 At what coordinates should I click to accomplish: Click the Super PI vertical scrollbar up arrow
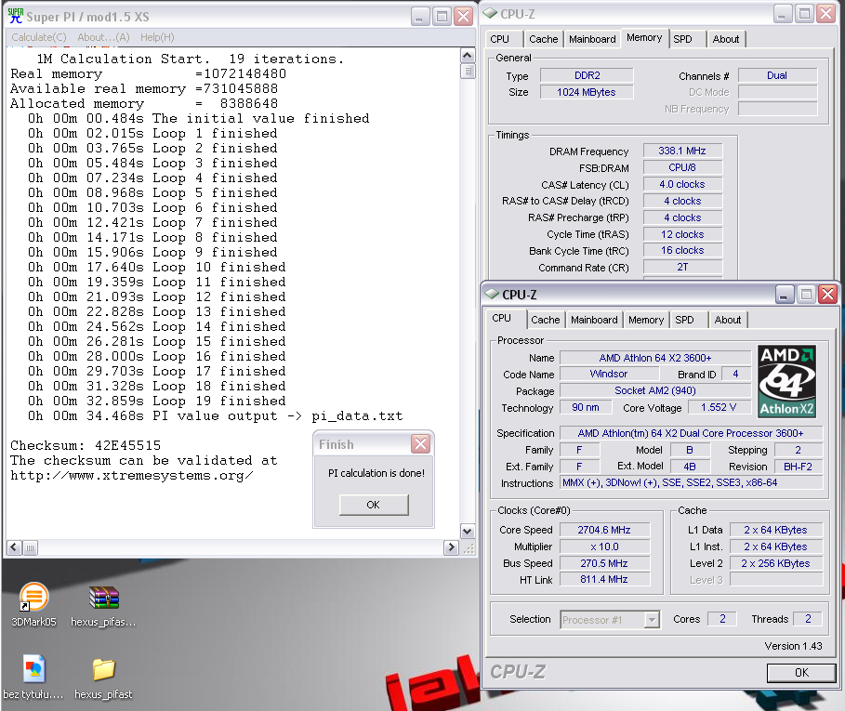point(468,56)
